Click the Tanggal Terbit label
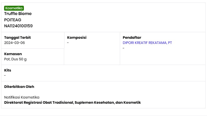 pos(17,38)
